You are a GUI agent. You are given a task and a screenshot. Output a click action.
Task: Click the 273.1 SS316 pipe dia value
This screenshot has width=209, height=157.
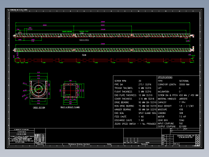pos(145,85)
